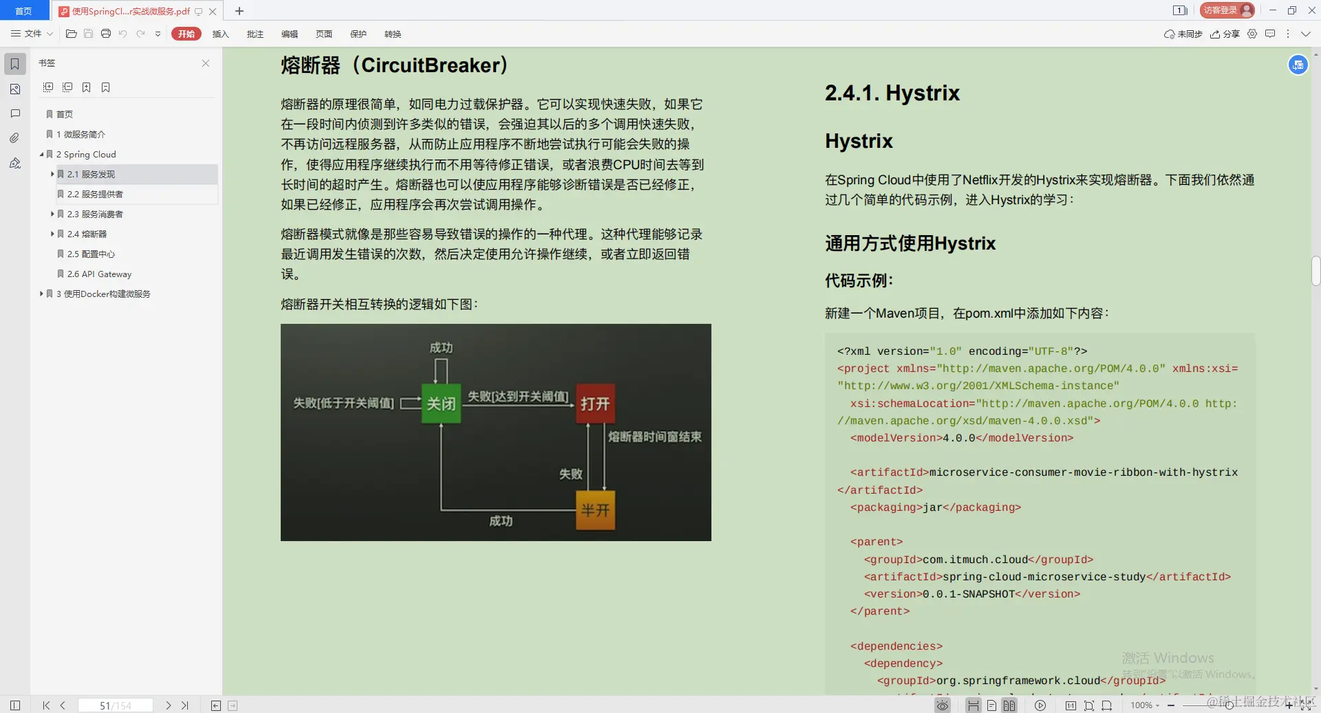Collapse the '2 Spring Cloud' bookmark tree
The height and width of the screenshot is (713, 1321).
41,154
